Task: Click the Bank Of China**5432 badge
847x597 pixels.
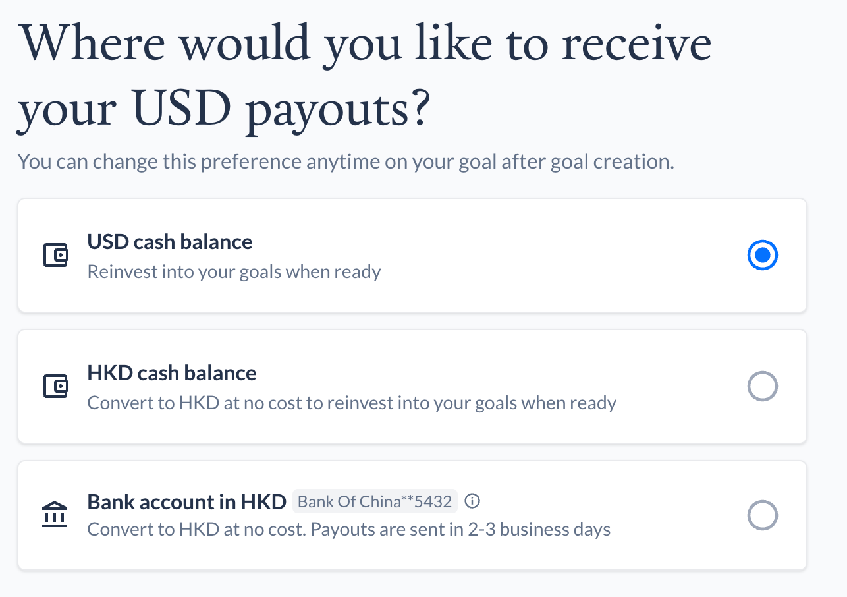Action: (375, 502)
